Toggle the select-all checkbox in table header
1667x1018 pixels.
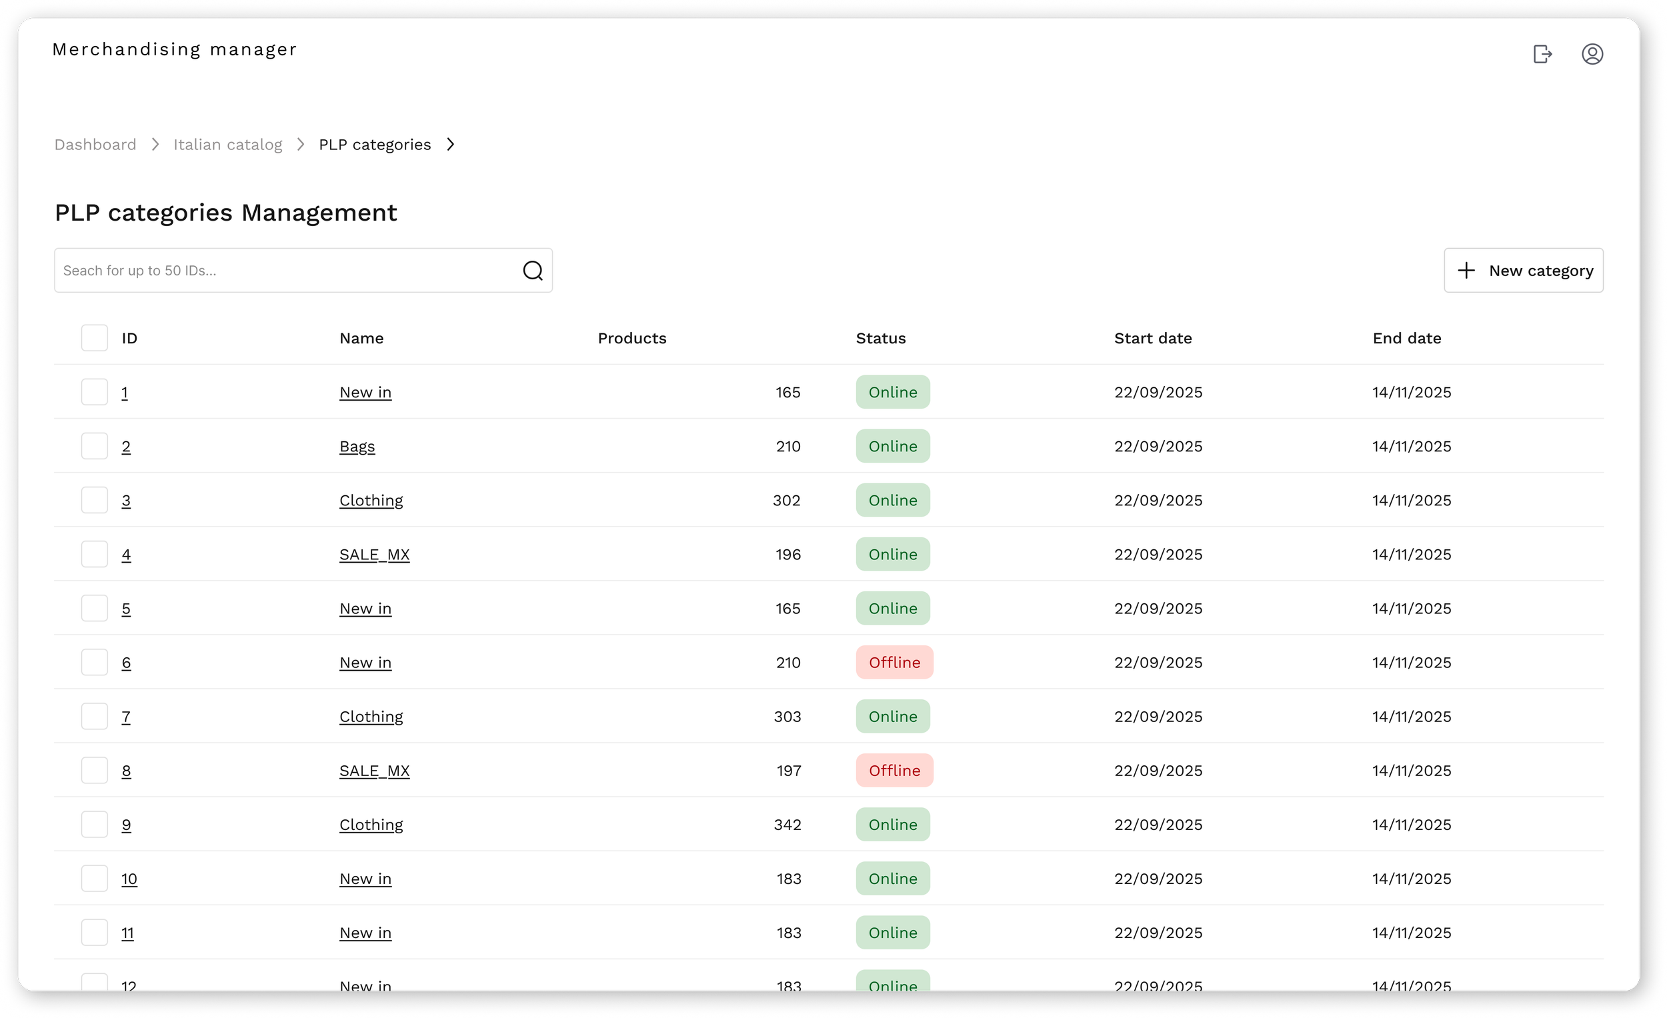click(x=95, y=338)
